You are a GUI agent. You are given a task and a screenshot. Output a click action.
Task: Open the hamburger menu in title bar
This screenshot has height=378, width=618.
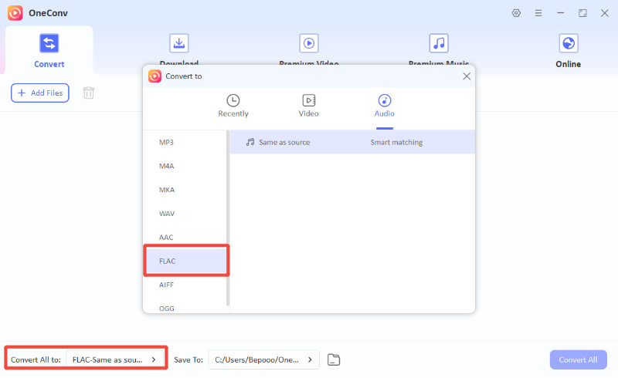coord(538,13)
